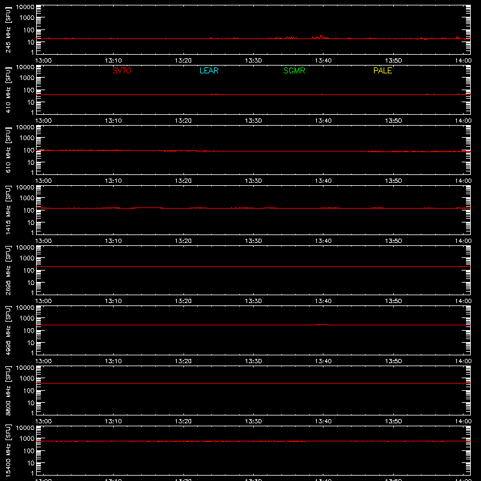Click 13:10 label under 1415 MHz panel
Image resolution: width=481 pixels, height=481 pixels.
tap(113, 241)
